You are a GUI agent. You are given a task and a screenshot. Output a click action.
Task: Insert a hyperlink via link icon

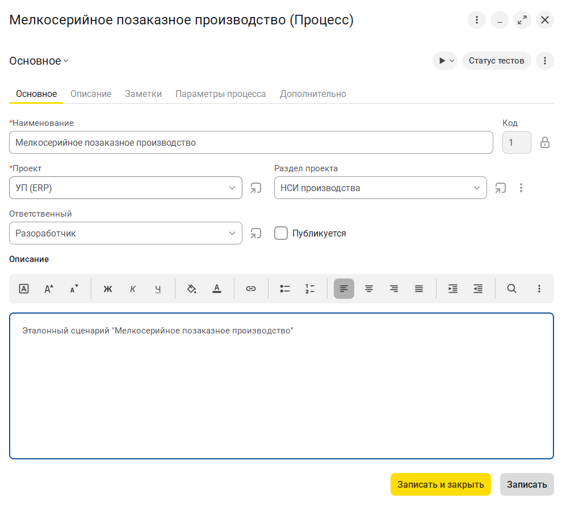coord(251,289)
